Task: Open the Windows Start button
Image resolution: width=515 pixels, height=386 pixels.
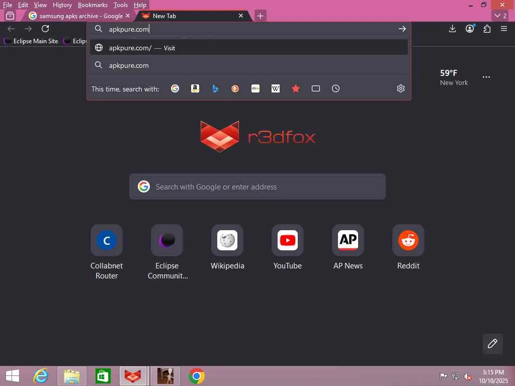Action: [x=13, y=376]
